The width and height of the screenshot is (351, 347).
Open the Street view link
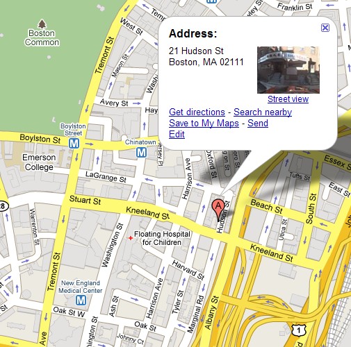(x=288, y=99)
